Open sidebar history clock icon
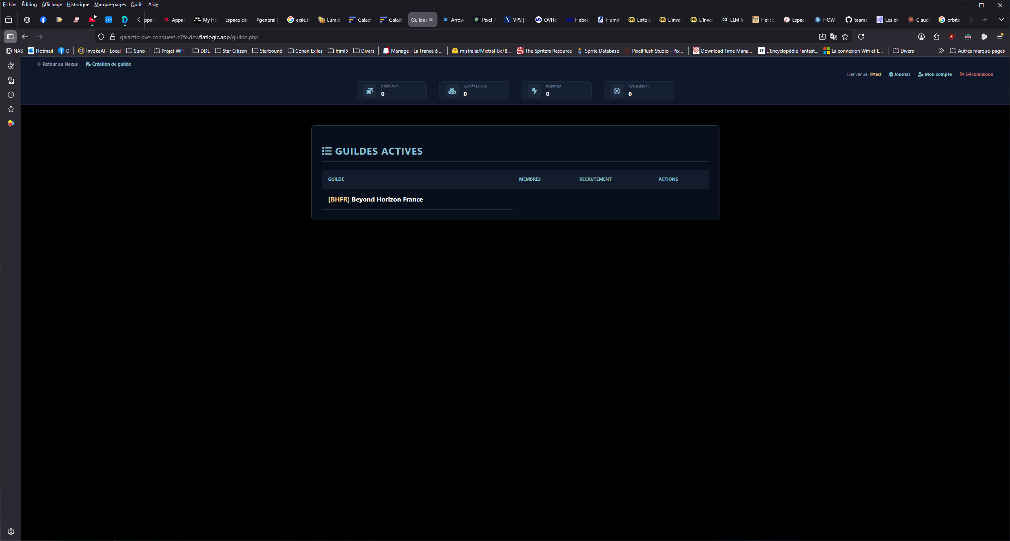The image size is (1010, 541). coord(11,95)
